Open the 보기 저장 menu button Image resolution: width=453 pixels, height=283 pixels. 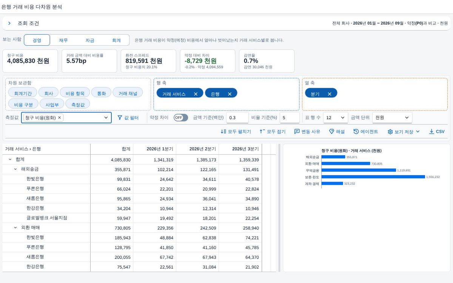(404, 132)
